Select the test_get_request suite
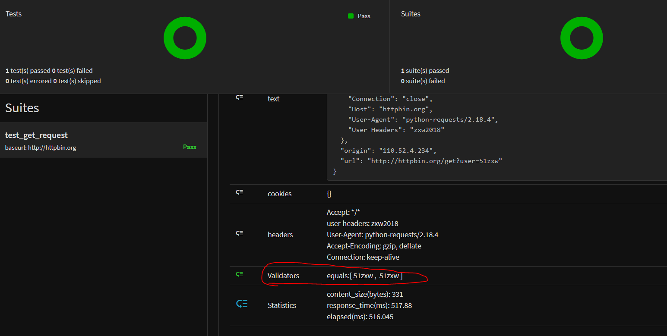The width and height of the screenshot is (667, 336). coord(104,140)
